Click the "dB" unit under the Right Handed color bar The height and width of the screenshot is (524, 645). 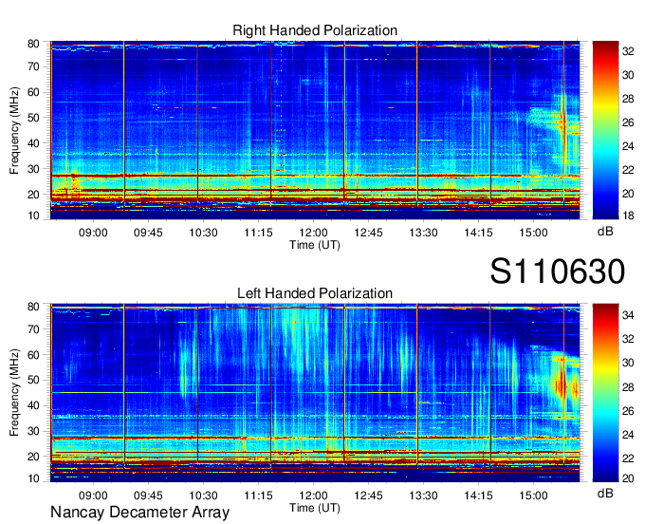[605, 232]
